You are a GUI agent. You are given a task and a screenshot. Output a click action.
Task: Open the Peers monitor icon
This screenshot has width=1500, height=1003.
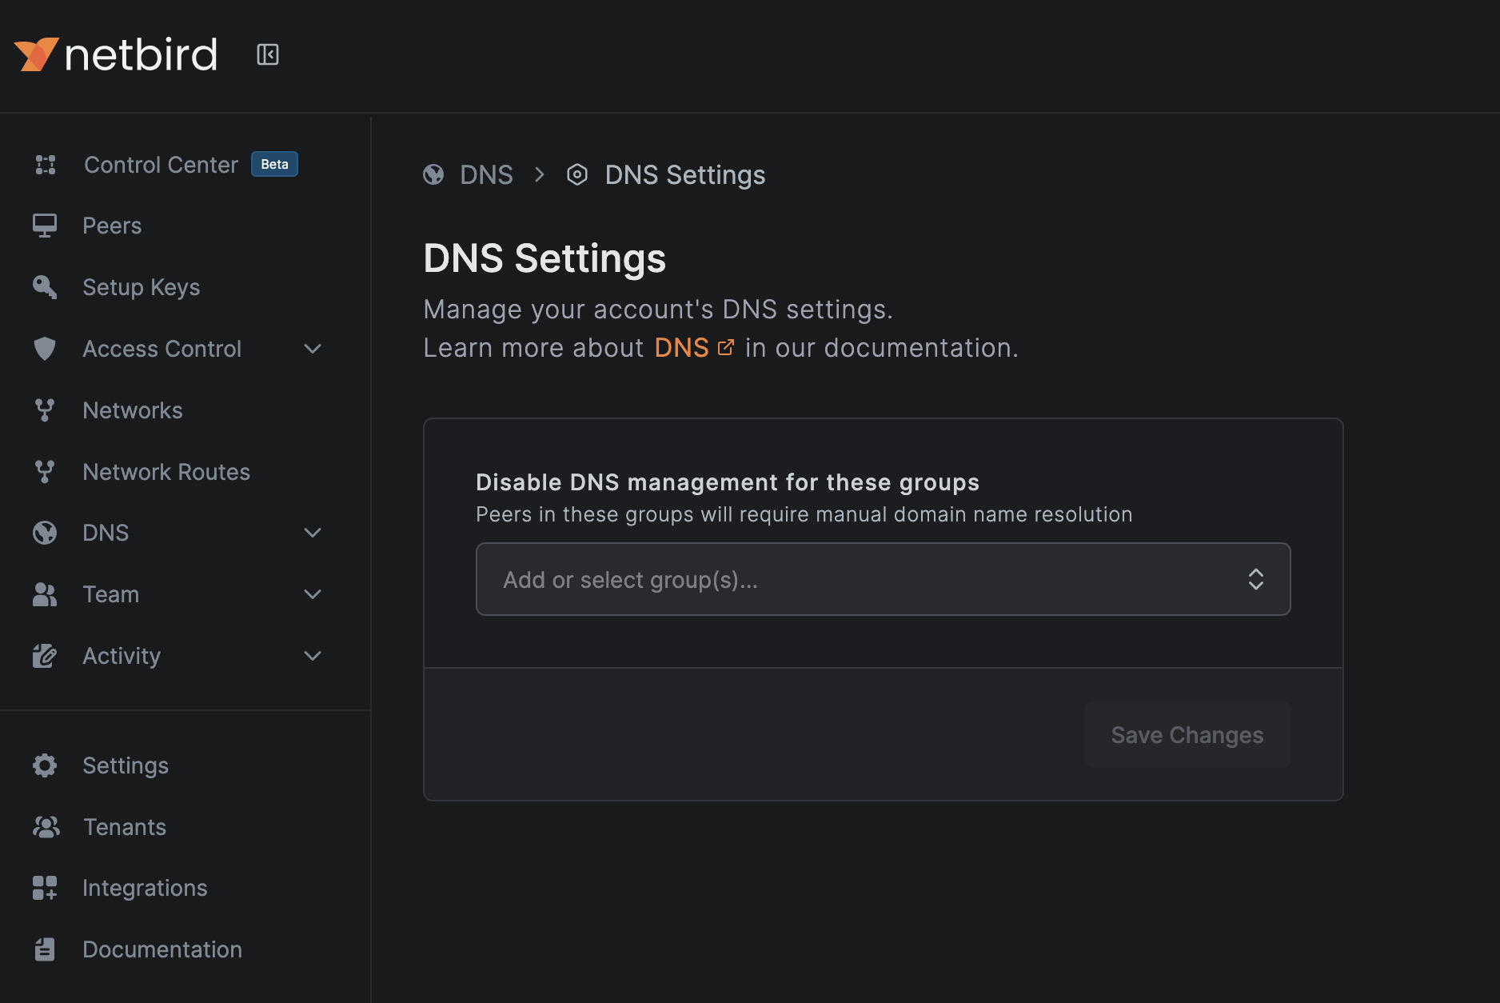[45, 225]
